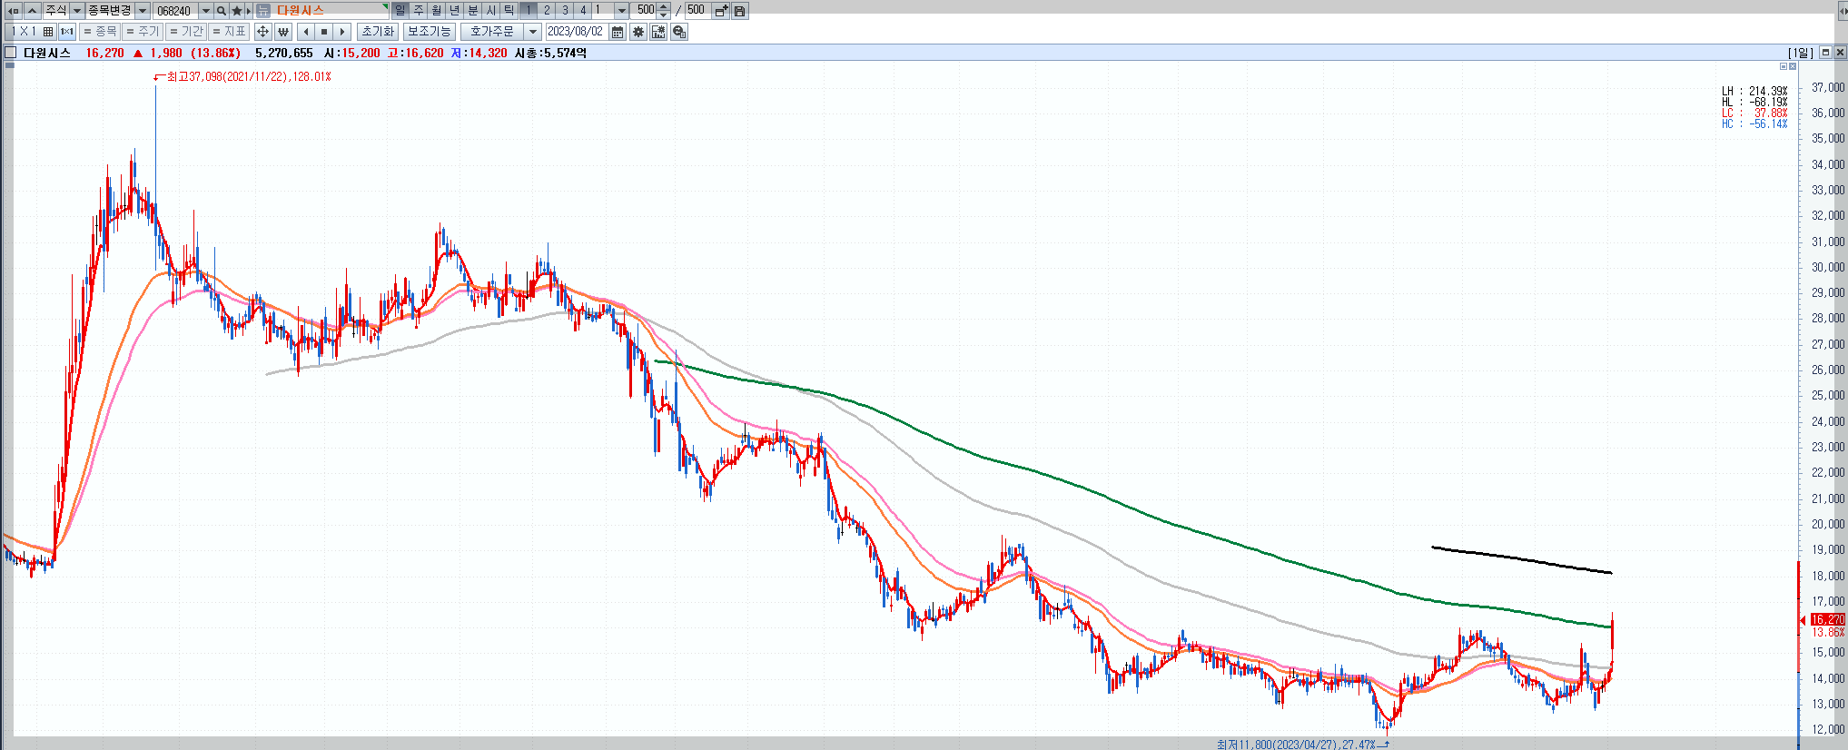Click small close icon above LH indicator text
This screenshot has height=750, width=1848.
(1792, 66)
